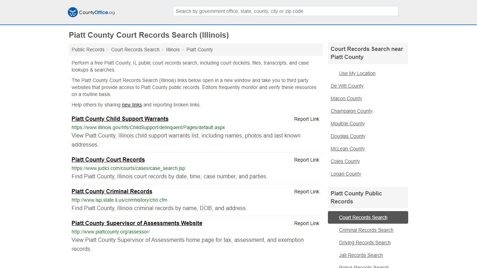Click 'Find Piatt County, Illinois court records' description

(170, 176)
